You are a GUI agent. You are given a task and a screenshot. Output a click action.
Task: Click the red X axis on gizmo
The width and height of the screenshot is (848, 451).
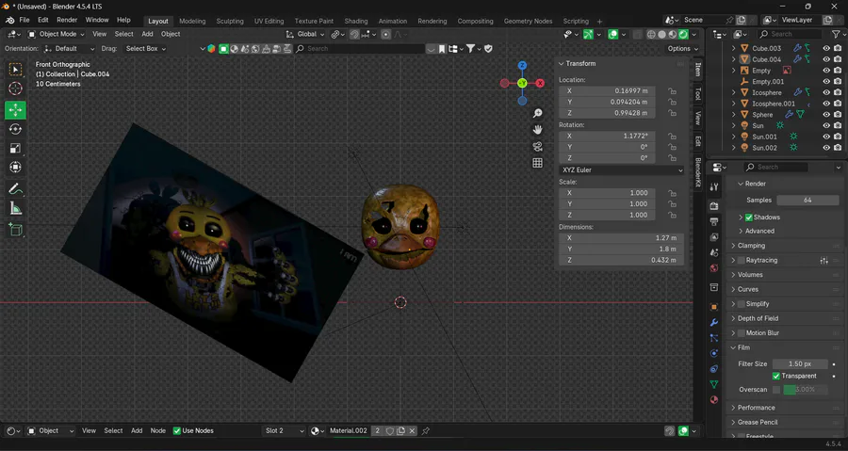[x=540, y=83]
